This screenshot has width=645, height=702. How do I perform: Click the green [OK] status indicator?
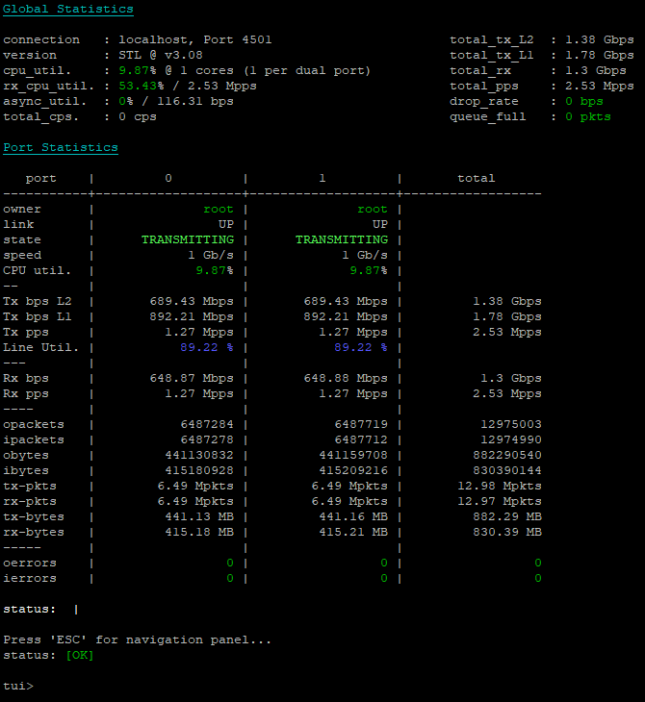coord(80,656)
